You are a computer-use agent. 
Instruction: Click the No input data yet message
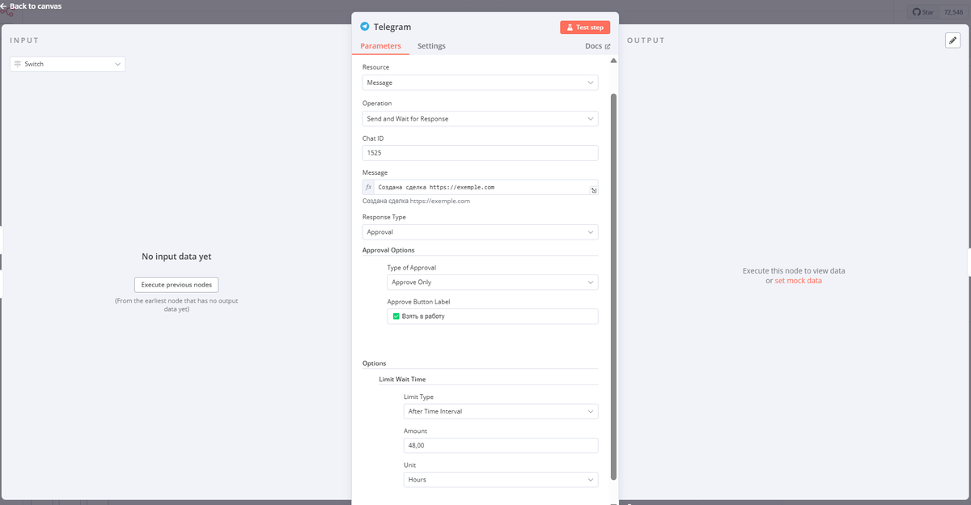pos(176,257)
